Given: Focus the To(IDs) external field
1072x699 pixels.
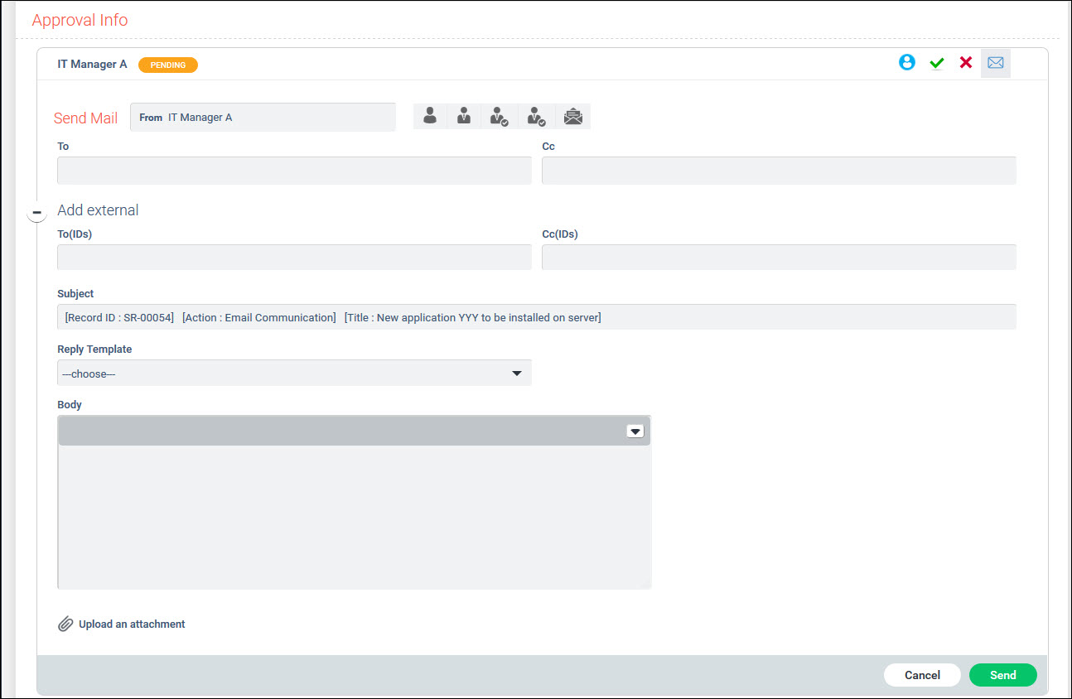Looking at the screenshot, I should point(294,258).
